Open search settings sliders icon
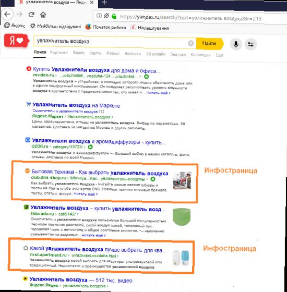 [250, 44]
